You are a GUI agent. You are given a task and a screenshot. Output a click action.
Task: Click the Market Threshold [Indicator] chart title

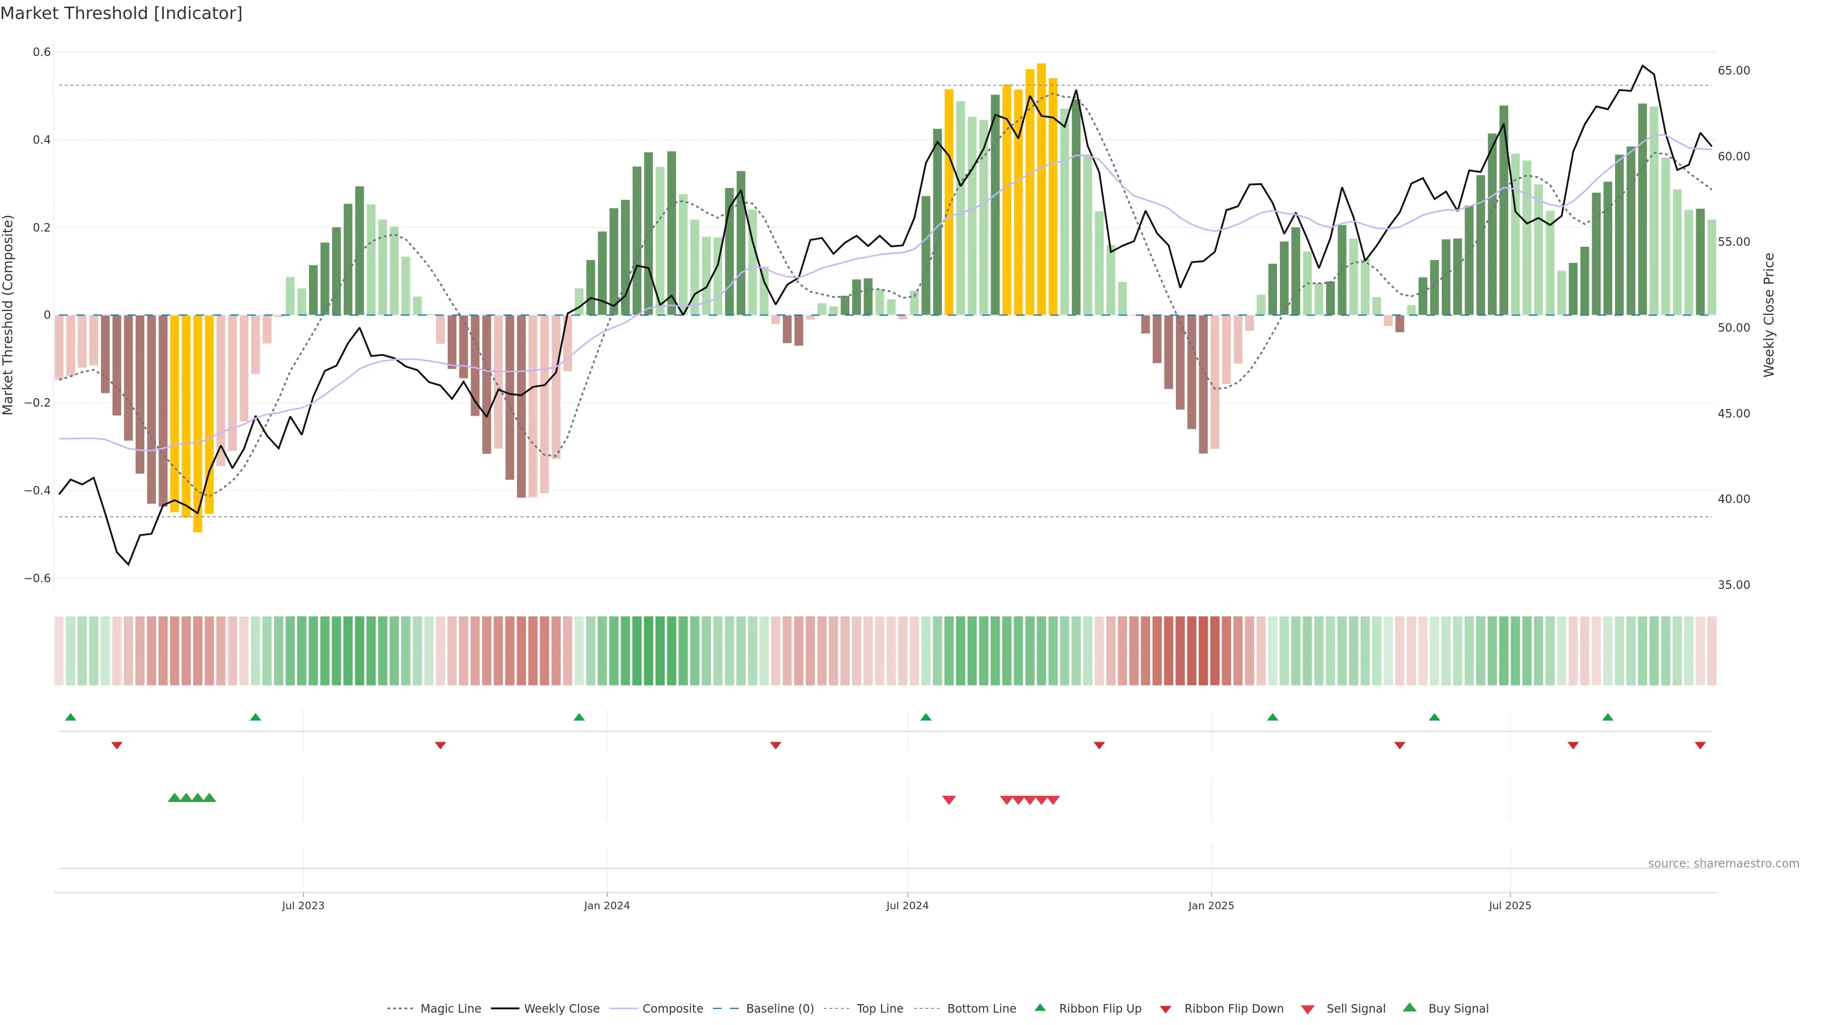(x=121, y=13)
